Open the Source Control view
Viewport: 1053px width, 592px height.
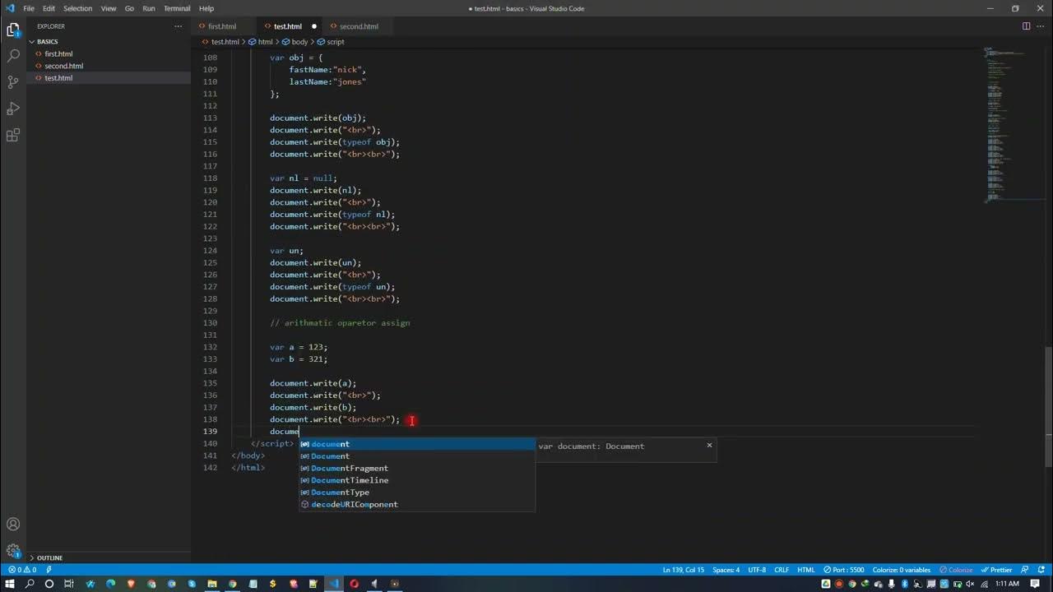(13, 82)
